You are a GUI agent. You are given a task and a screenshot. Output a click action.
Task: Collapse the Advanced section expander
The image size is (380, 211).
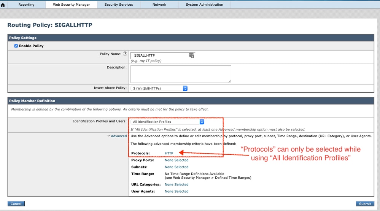pyautogui.click(x=117, y=136)
